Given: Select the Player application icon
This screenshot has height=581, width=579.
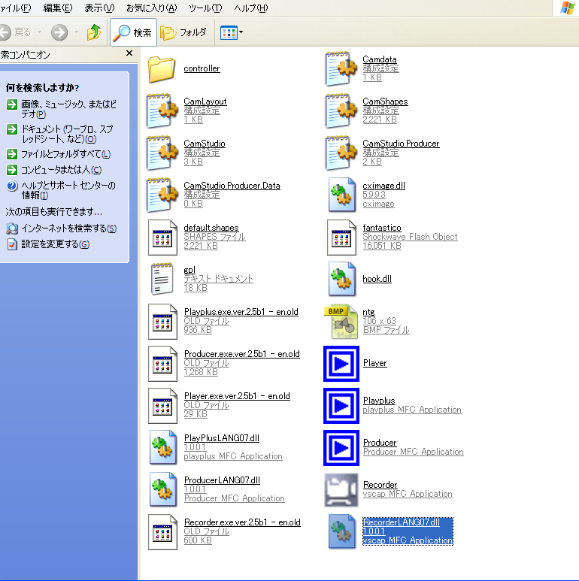Looking at the screenshot, I should pyautogui.click(x=341, y=364).
